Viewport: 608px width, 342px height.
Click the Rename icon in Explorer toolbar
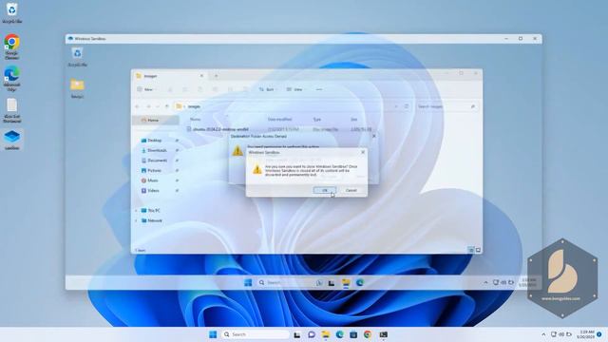click(216, 89)
